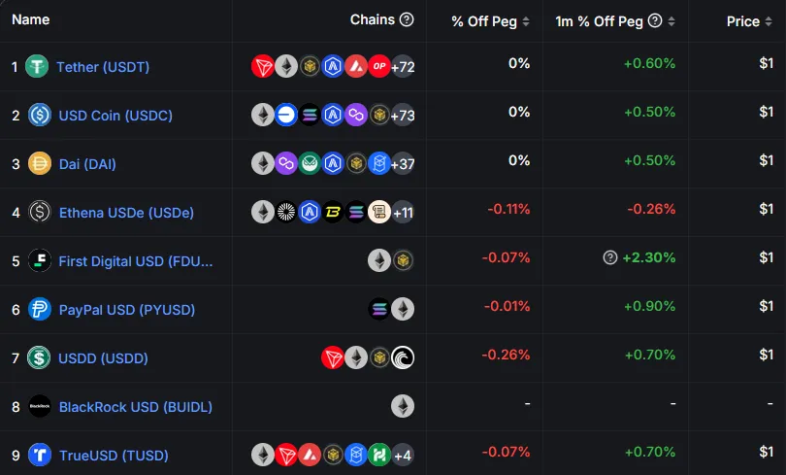Image resolution: width=786 pixels, height=475 pixels.
Task: Show the +11 additional chains for Ethena USDe
Action: click(x=403, y=213)
